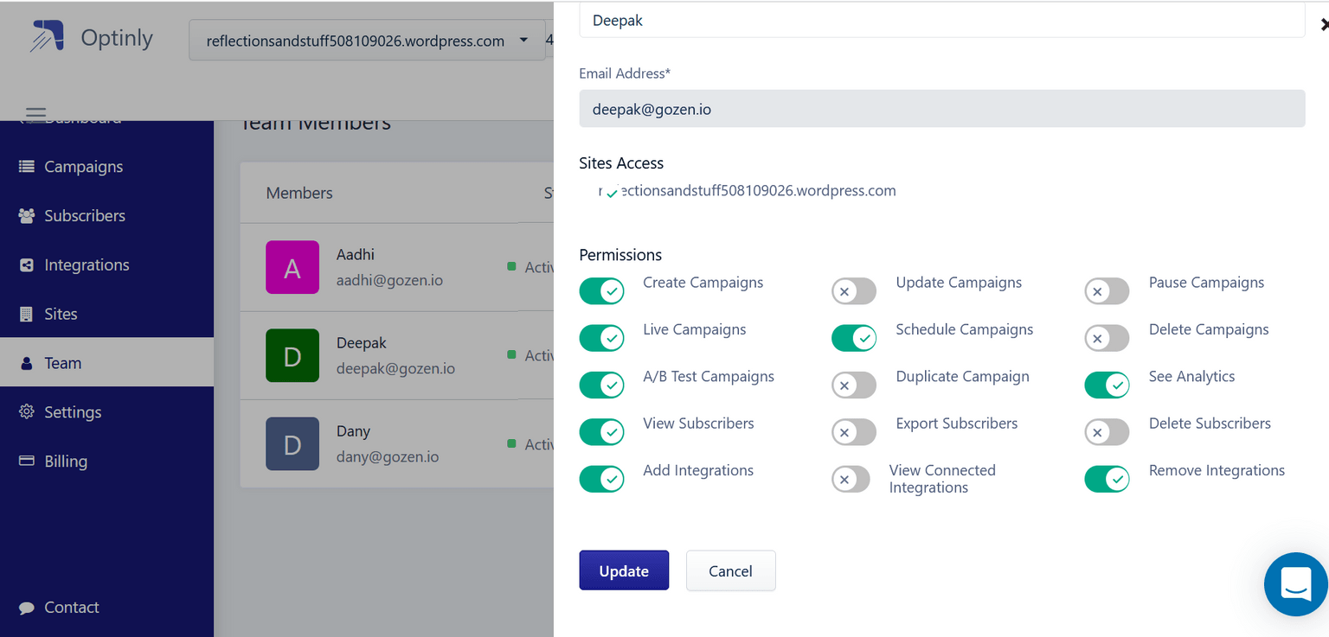1329x637 pixels.
Task: Select Deepak's email address field
Action: click(942, 108)
